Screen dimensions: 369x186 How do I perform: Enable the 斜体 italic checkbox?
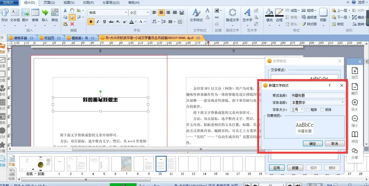click(322, 110)
